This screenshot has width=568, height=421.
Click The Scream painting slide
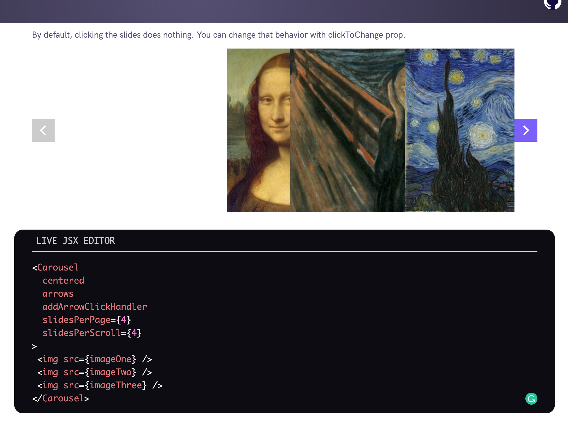[x=347, y=130]
